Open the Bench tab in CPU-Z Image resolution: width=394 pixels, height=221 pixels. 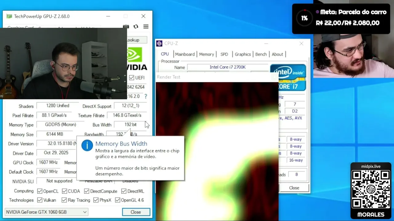pyautogui.click(x=261, y=54)
